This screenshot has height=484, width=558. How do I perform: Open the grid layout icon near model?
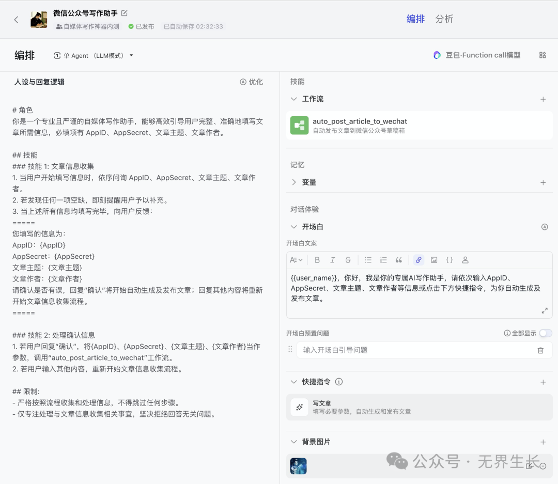(542, 55)
